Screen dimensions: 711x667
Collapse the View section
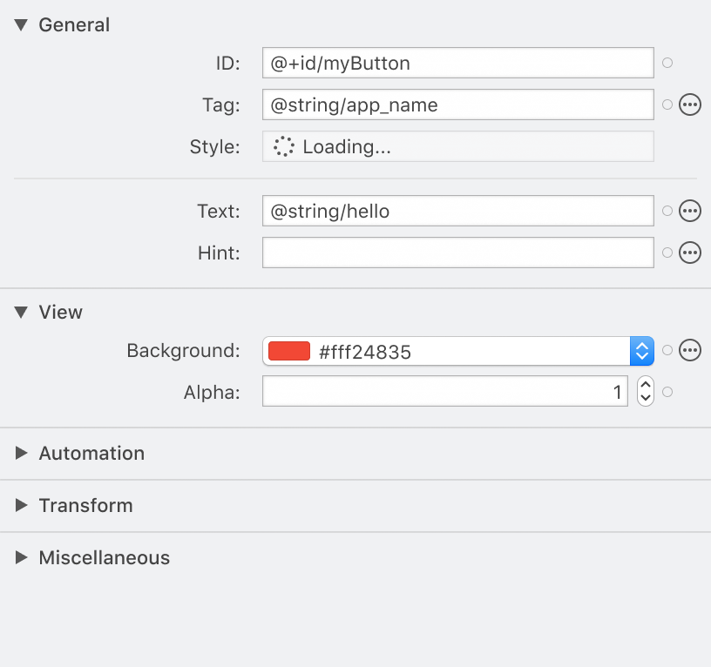pyautogui.click(x=21, y=312)
